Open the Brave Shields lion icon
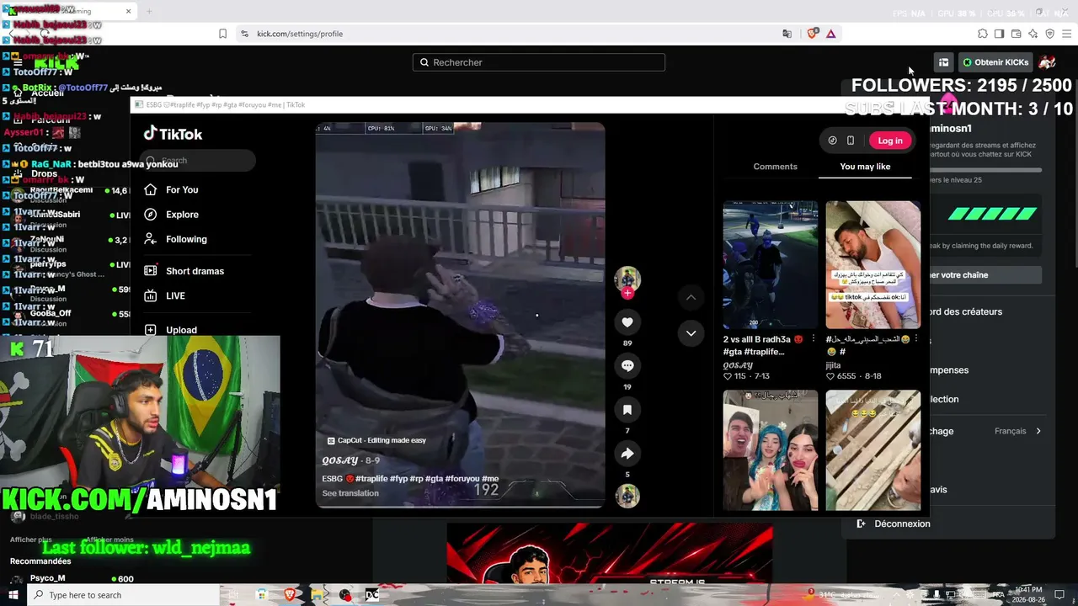 click(813, 34)
